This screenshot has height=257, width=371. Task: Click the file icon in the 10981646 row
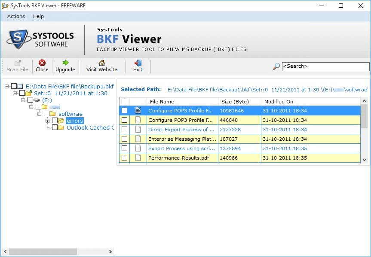click(x=138, y=111)
